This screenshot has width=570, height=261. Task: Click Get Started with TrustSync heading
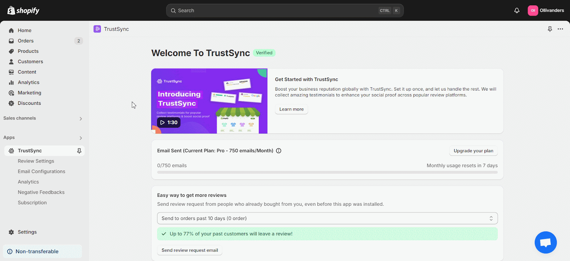[306, 79]
